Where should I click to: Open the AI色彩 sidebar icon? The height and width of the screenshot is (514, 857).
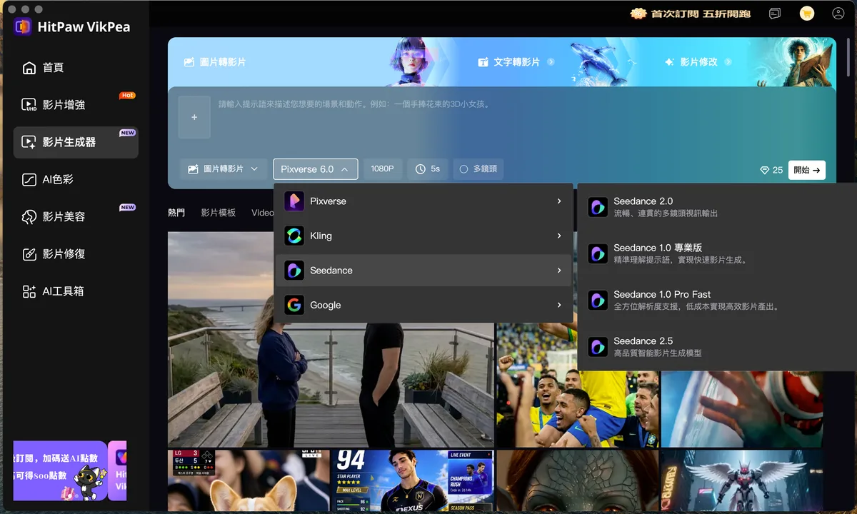click(x=29, y=180)
